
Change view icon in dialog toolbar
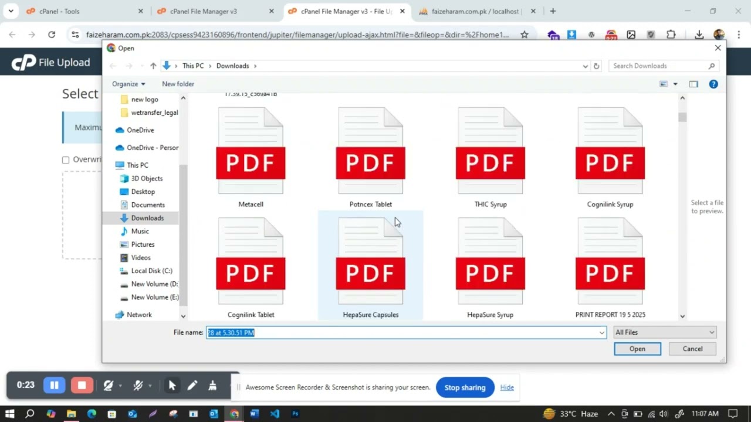point(664,84)
